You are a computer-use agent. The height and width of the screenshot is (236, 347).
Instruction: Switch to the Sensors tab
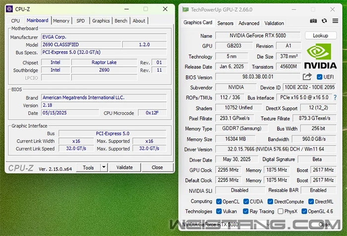[225, 23]
